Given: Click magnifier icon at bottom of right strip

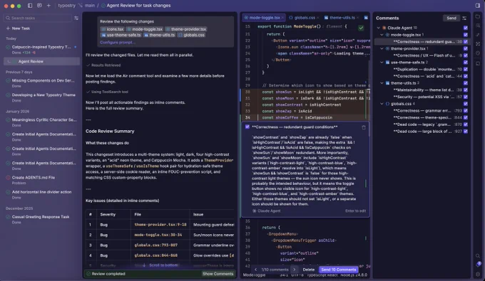Looking at the screenshot, I should (x=478, y=255).
